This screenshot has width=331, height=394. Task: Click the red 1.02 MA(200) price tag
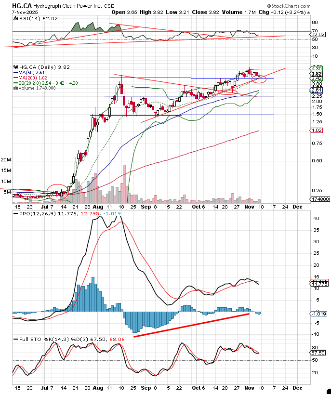pos(317,131)
